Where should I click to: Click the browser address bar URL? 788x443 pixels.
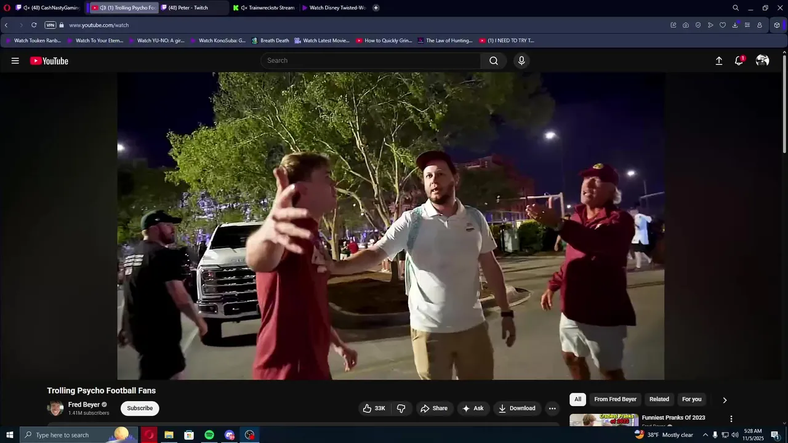(98, 25)
